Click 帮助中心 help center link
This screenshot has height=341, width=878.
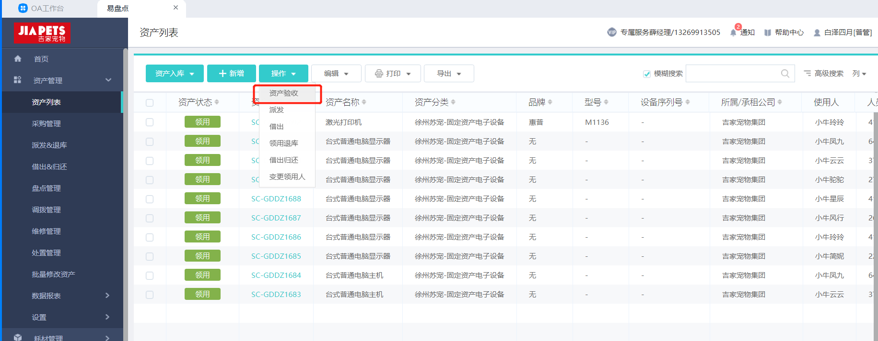coord(784,33)
